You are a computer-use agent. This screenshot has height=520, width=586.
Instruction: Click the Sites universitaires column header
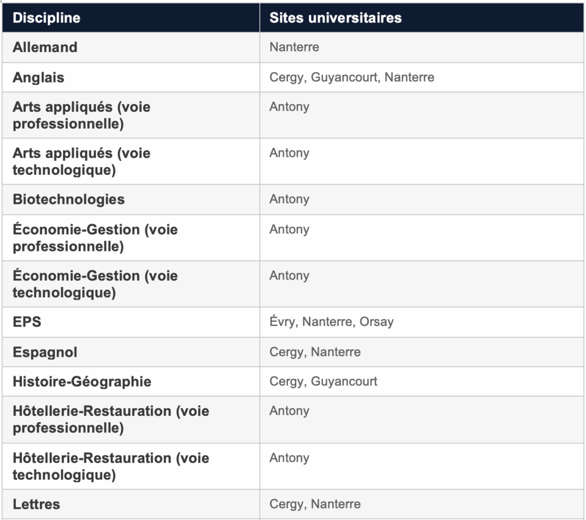pyautogui.click(x=335, y=18)
